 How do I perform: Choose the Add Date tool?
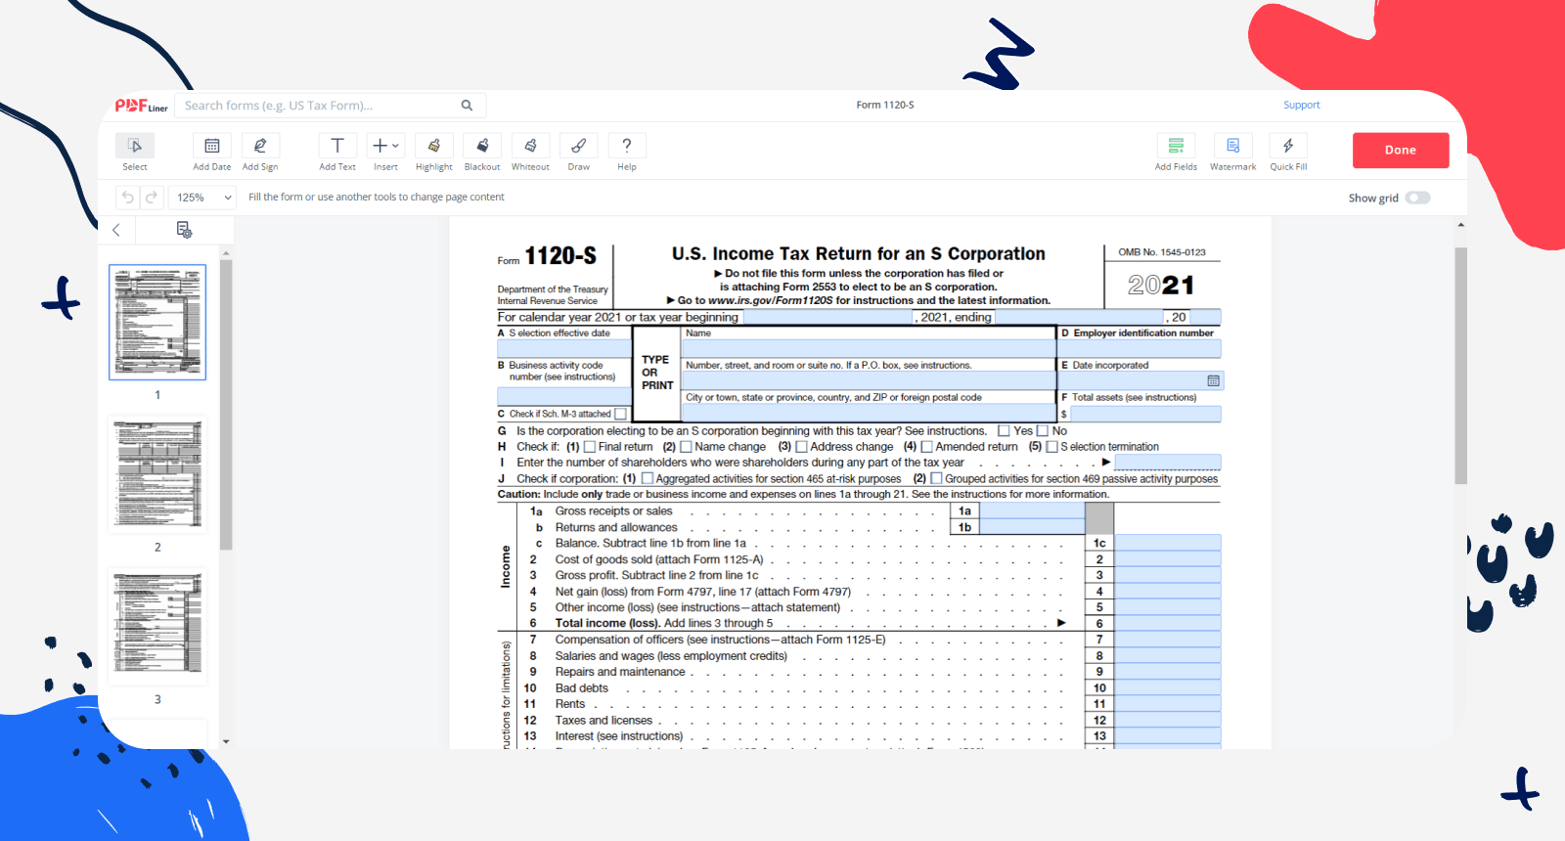(212, 146)
